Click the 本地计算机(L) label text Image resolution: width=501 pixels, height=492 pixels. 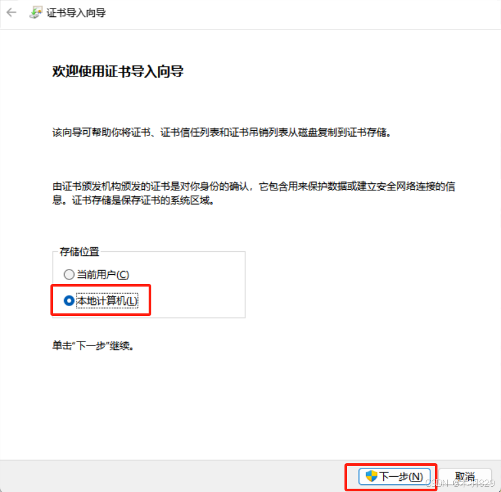[107, 301]
